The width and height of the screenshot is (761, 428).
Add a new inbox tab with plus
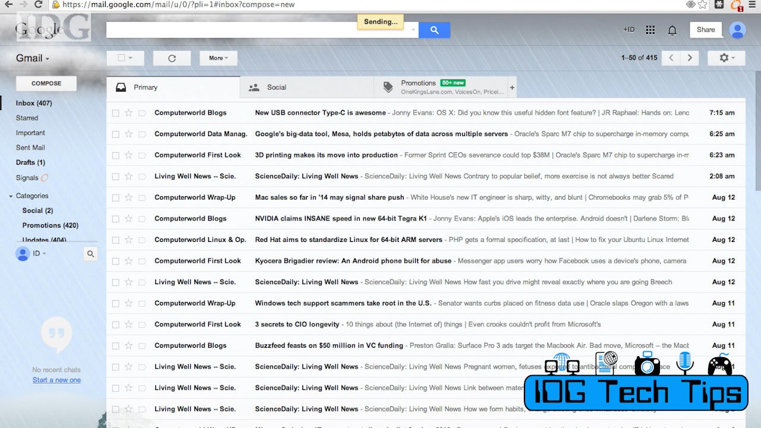[512, 87]
